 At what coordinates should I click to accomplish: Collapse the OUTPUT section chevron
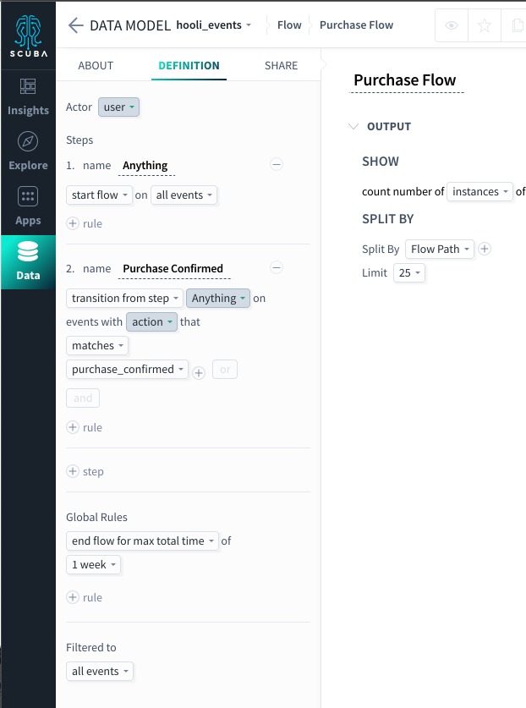coord(353,126)
